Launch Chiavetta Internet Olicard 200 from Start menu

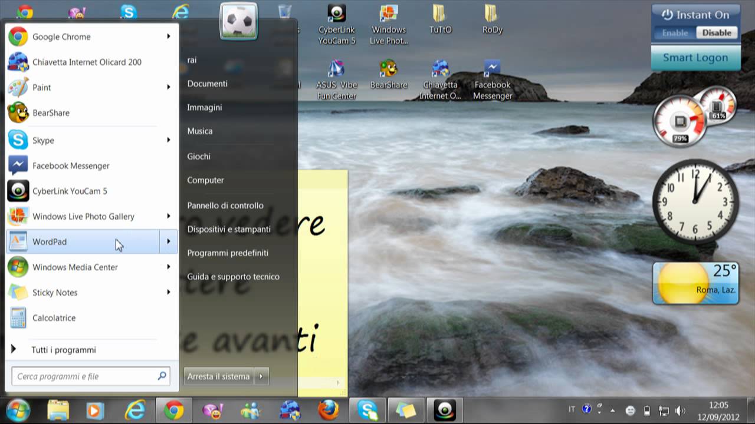(x=92, y=62)
